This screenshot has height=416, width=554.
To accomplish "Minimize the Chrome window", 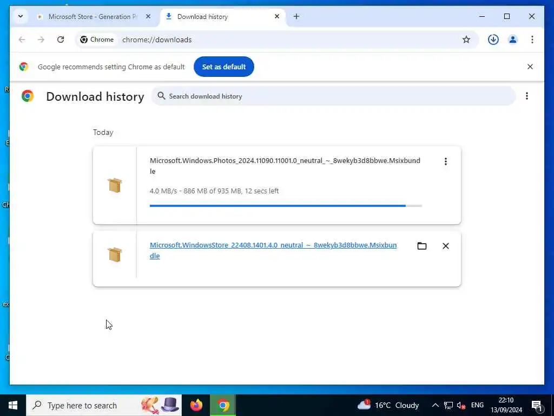I will coord(482,16).
